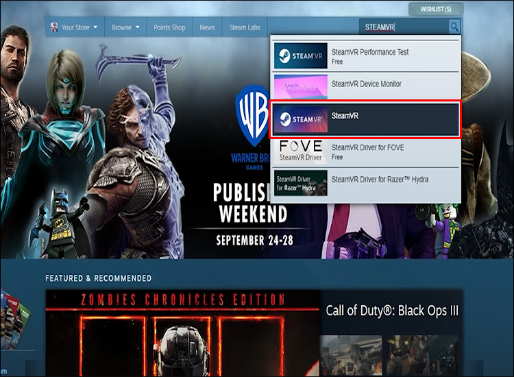The width and height of the screenshot is (514, 377).
Task: Click SteamVR Performance Test thumbnail
Action: pyautogui.click(x=301, y=56)
